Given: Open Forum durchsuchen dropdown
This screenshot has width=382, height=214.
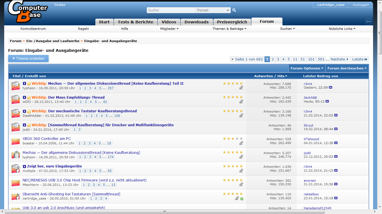Looking at the screenshot, I should [x=347, y=68].
